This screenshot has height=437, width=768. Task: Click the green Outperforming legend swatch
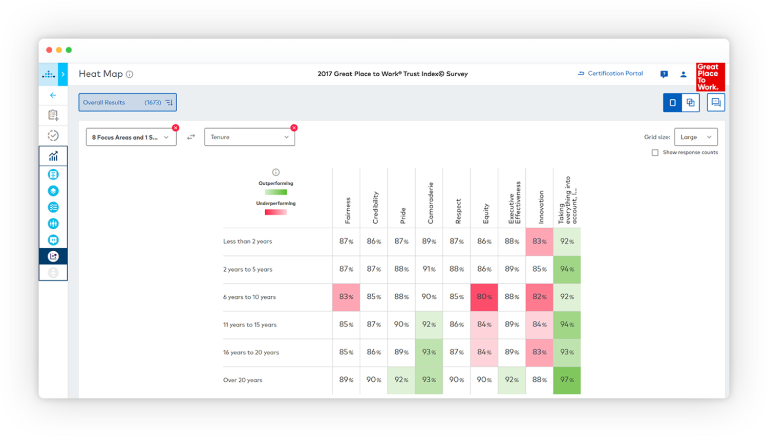[276, 192]
